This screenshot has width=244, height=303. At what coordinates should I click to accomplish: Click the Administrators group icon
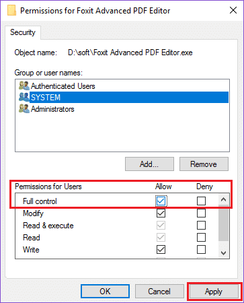pyautogui.click(x=24, y=108)
